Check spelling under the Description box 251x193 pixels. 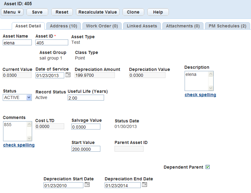coord(200,95)
